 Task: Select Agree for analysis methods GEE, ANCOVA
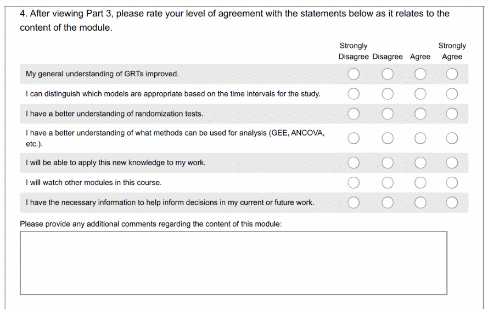click(420, 138)
